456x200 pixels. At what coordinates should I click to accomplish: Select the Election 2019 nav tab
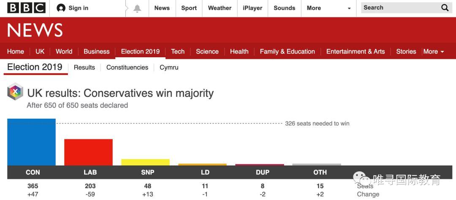point(140,51)
